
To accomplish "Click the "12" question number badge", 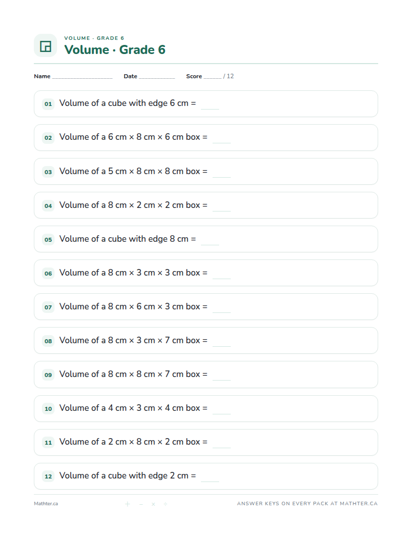I will point(48,476).
